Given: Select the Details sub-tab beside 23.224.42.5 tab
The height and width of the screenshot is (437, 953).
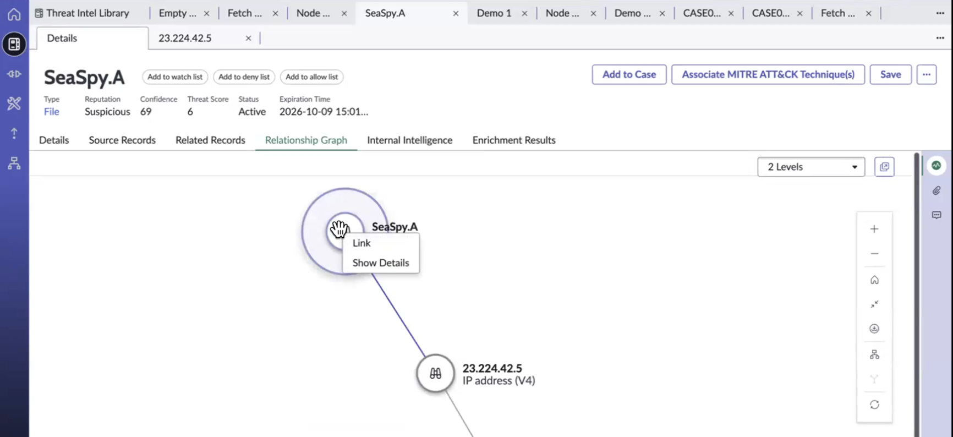Looking at the screenshot, I should 92,38.
